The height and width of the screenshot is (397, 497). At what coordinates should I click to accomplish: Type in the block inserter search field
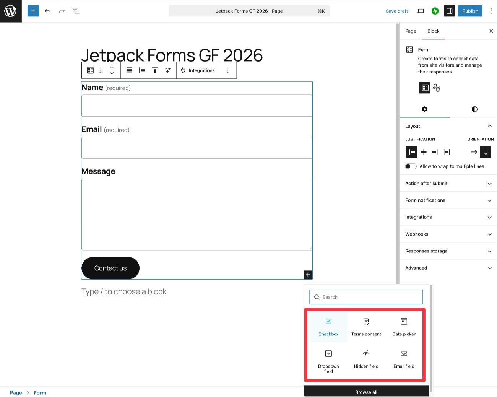point(366,297)
